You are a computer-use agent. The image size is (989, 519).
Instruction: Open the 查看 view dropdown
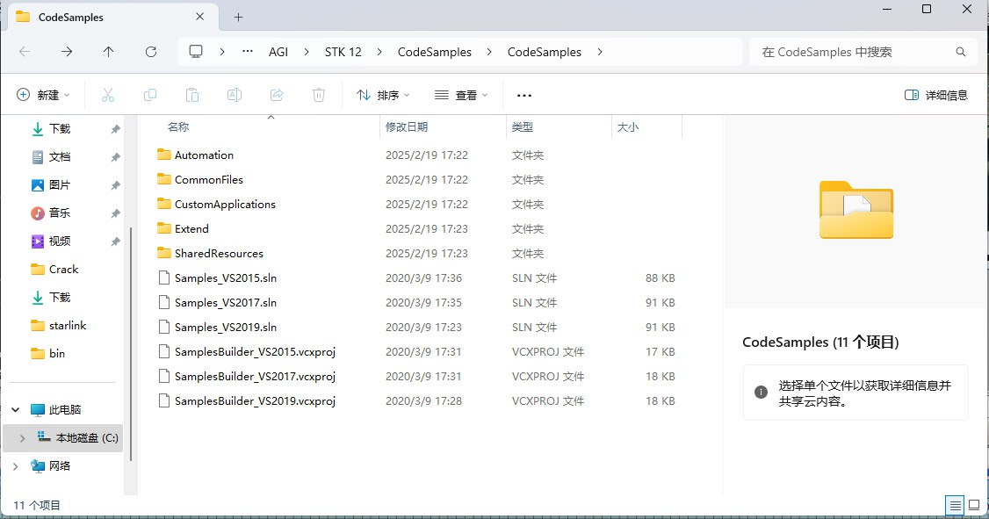pyautogui.click(x=461, y=95)
